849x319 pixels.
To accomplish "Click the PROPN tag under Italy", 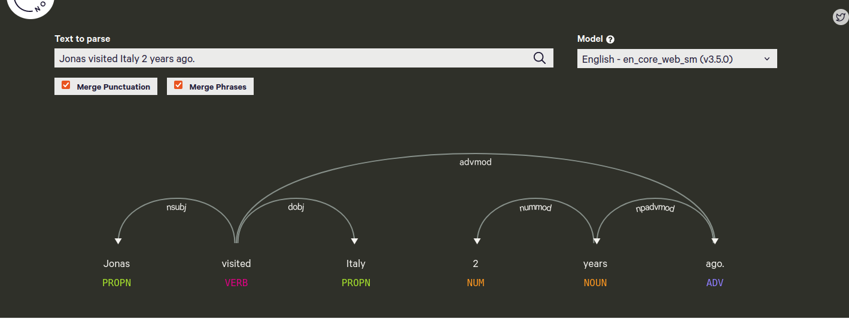I will tap(356, 283).
